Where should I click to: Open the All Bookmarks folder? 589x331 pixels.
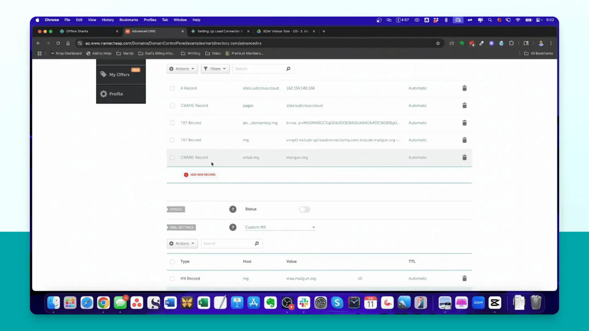coord(539,53)
